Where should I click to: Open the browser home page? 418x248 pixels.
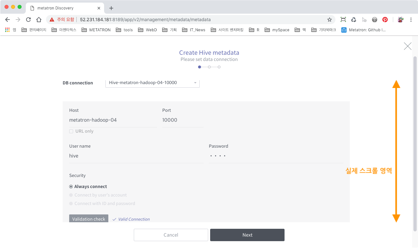click(39, 20)
